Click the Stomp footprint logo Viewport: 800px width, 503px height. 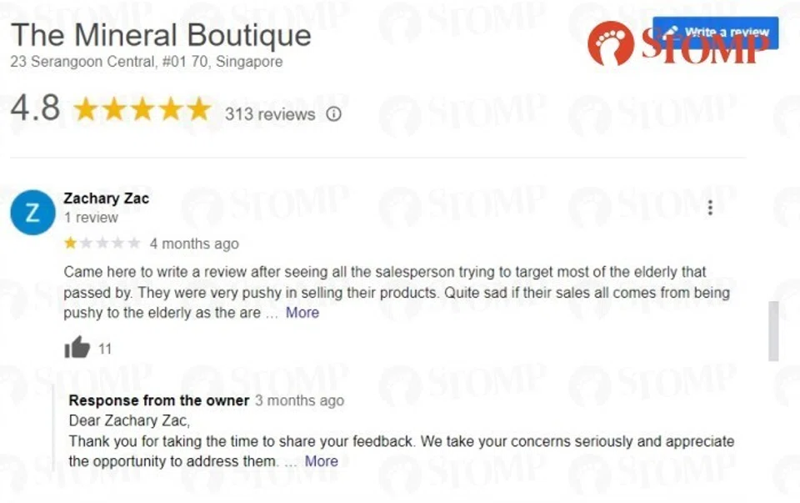610,43
